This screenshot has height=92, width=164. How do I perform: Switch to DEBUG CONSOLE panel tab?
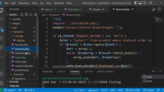[105, 72]
